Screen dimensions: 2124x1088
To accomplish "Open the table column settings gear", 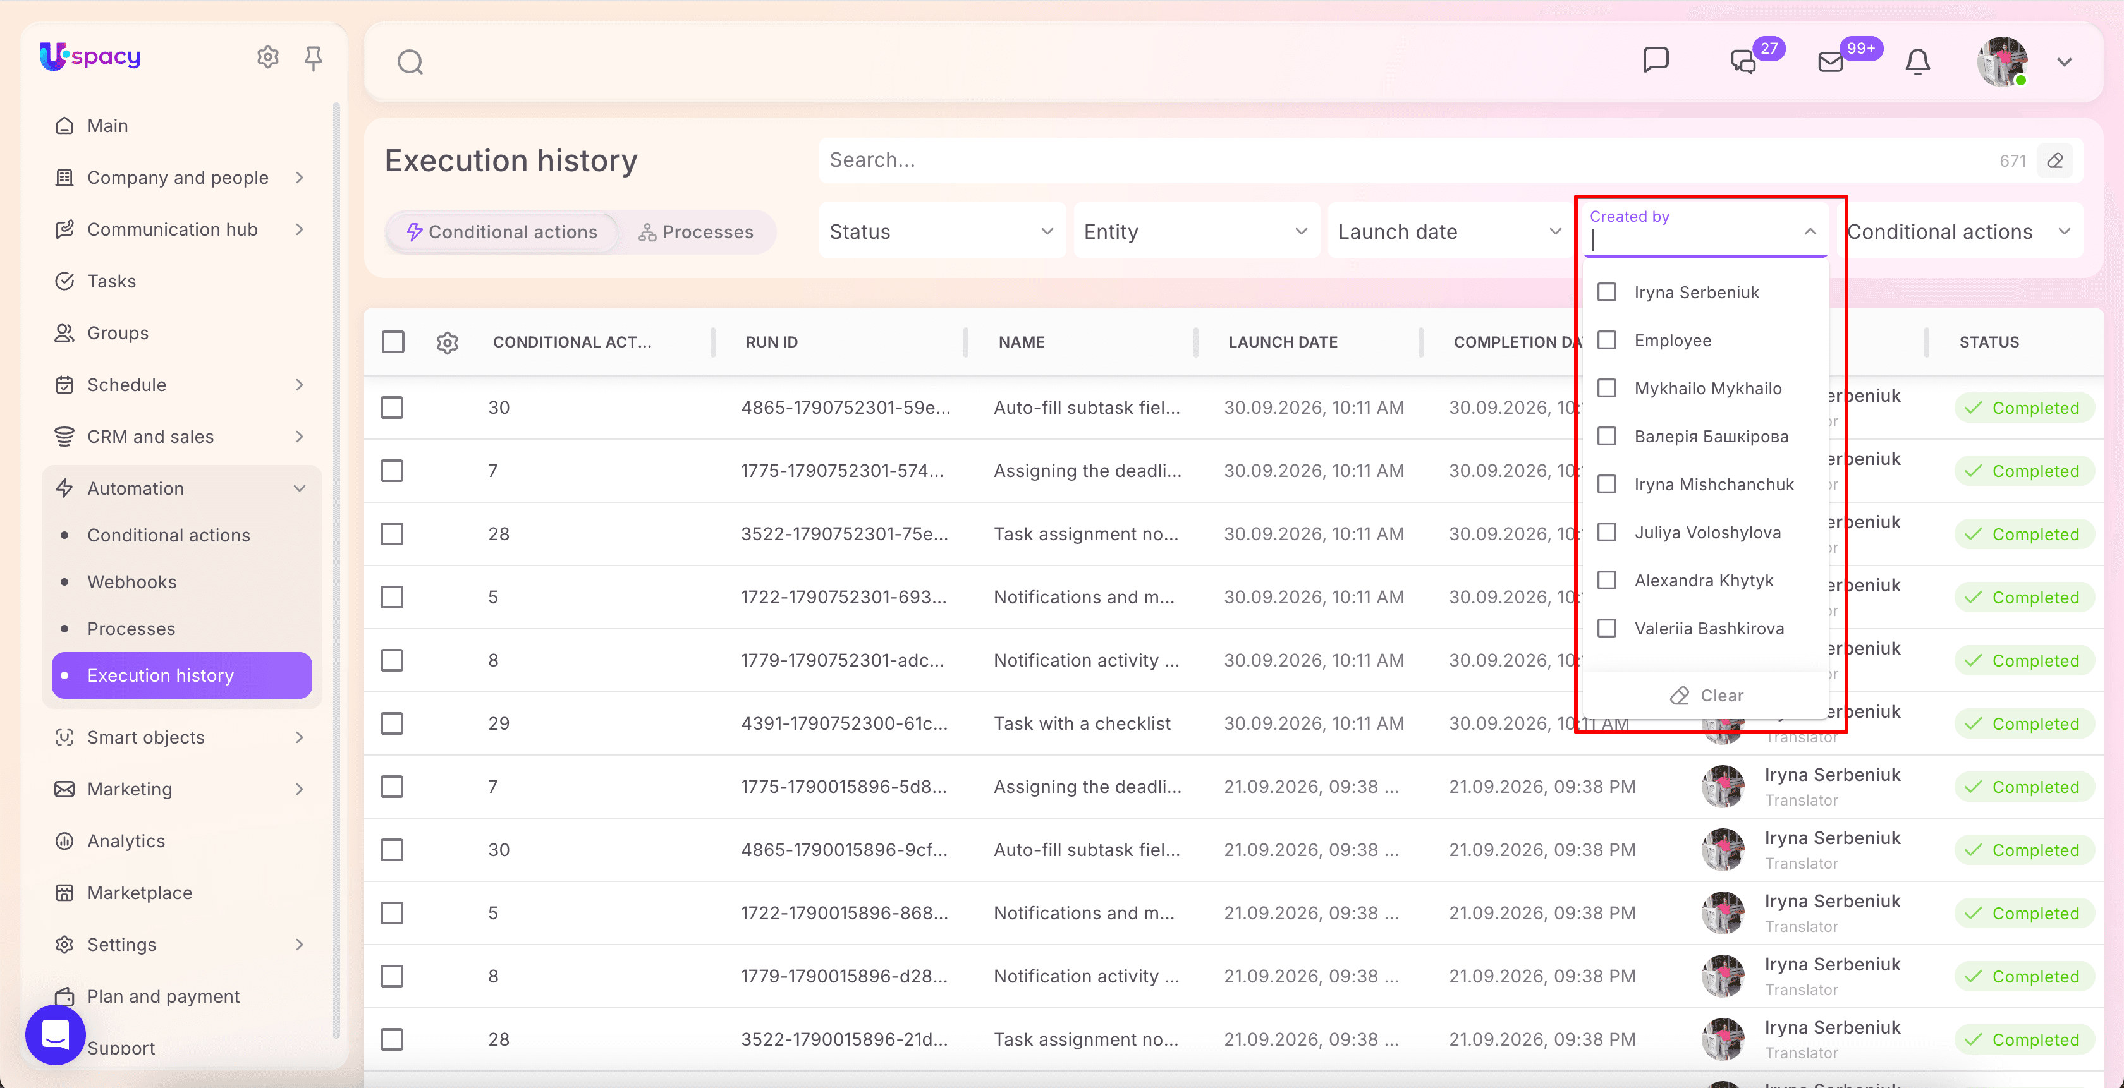I will (x=448, y=342).
